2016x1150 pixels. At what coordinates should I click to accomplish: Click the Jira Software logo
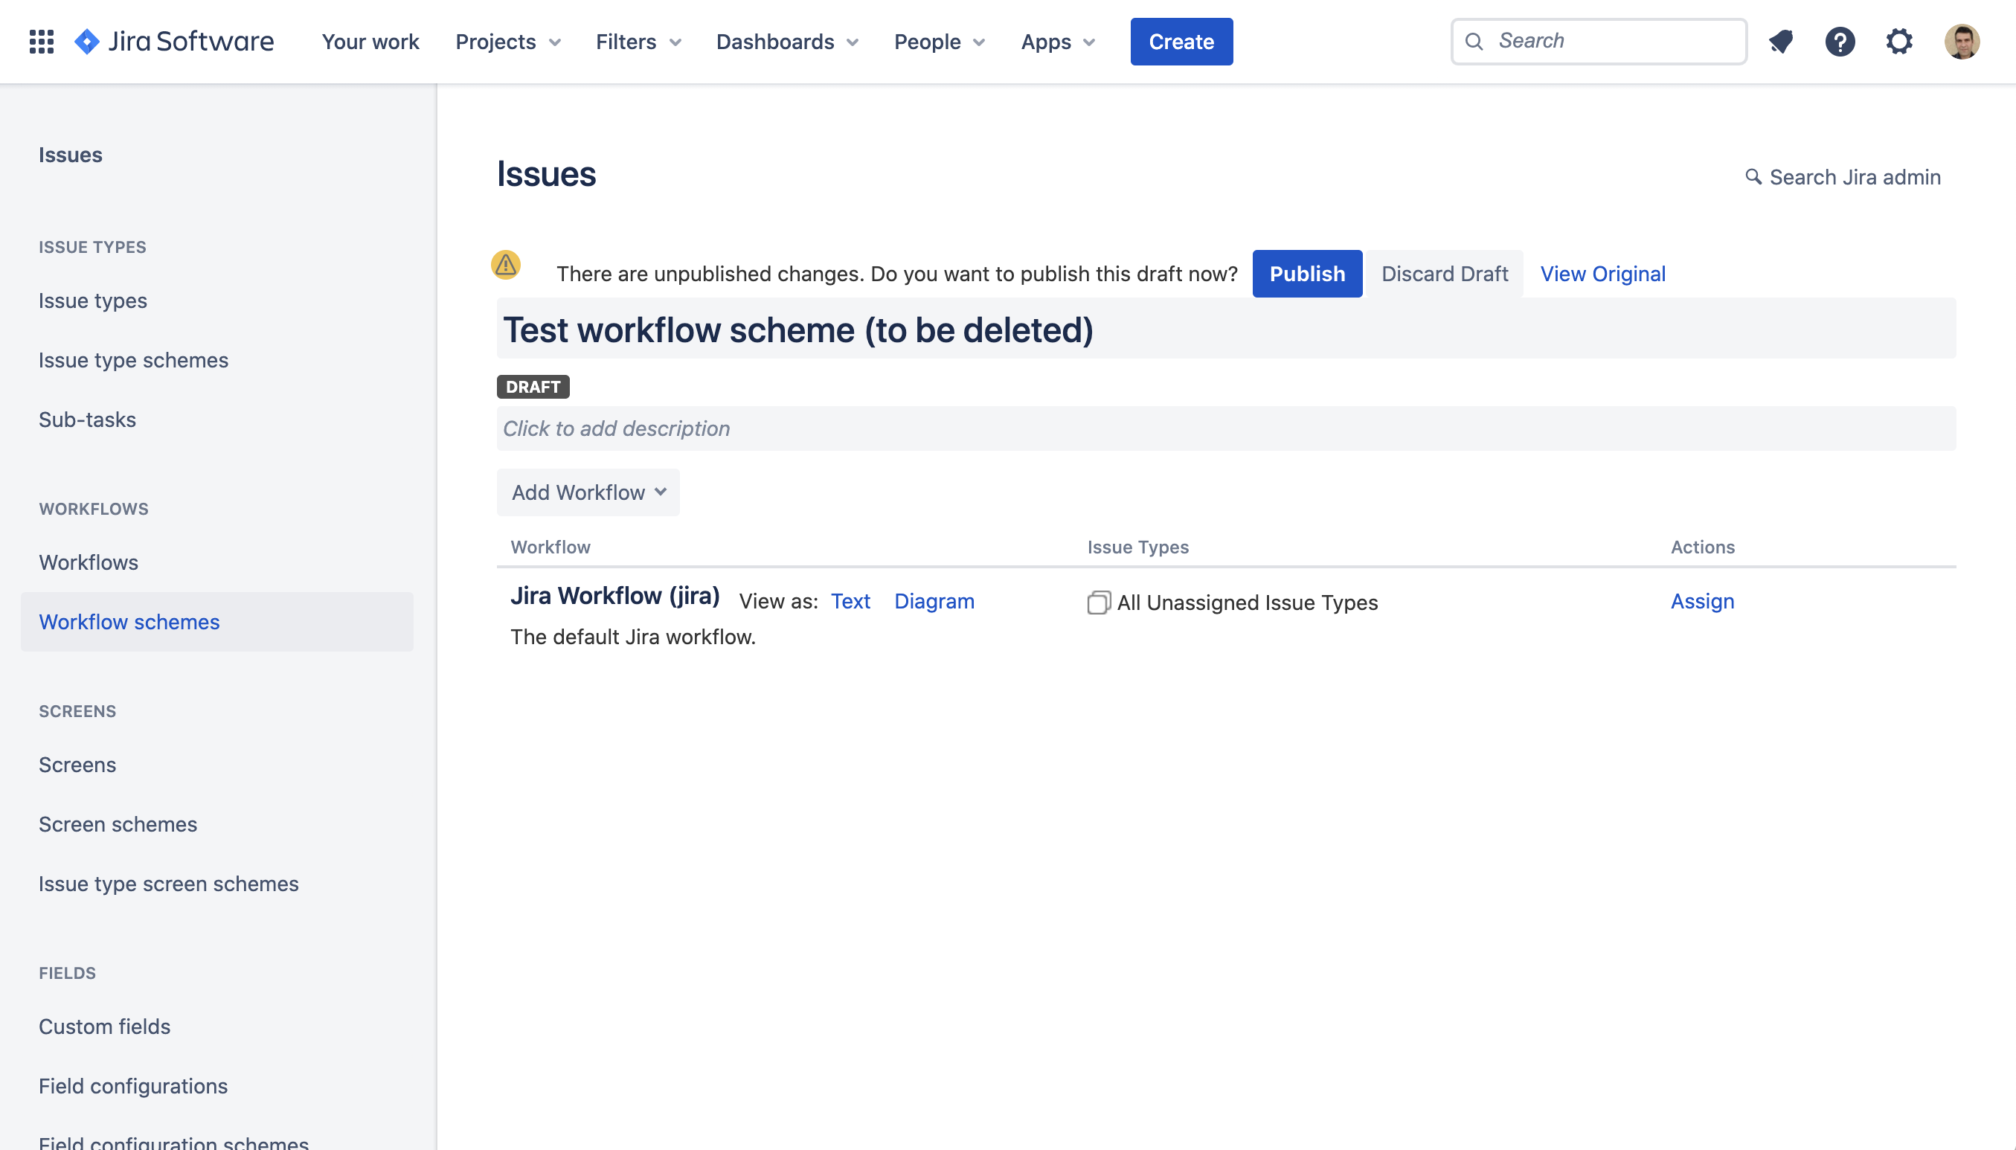click(174, 41)
